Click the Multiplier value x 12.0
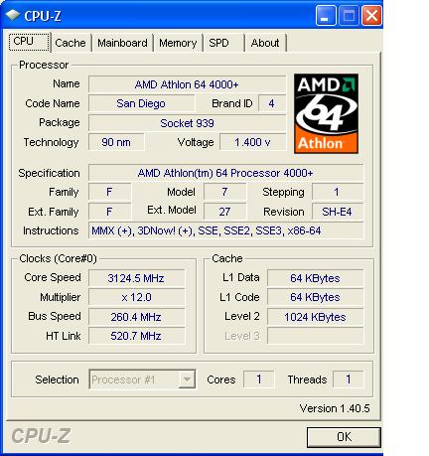This screenshot has height=456, width=429. coord(136,297)
